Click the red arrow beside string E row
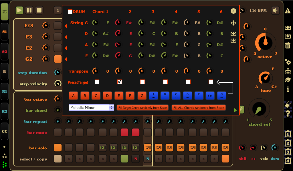The height and width of the screenshot is (171, 293). (x=66, y=59)
